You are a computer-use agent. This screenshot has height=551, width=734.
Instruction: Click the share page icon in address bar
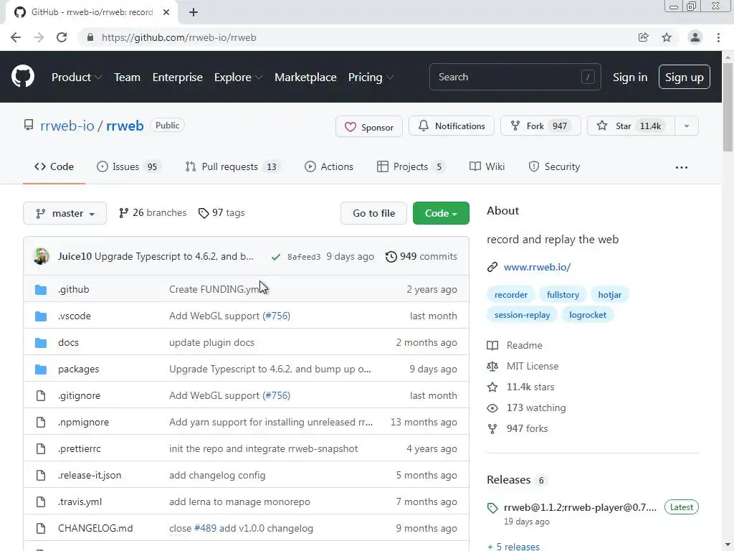(643, 37)
